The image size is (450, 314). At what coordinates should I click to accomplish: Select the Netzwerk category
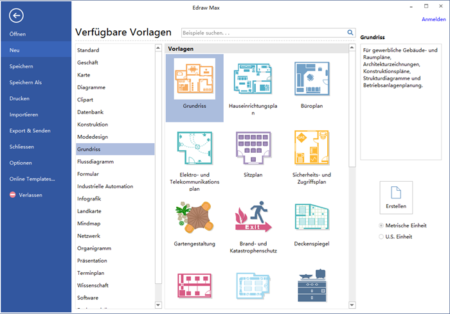(x=115, y=236)
